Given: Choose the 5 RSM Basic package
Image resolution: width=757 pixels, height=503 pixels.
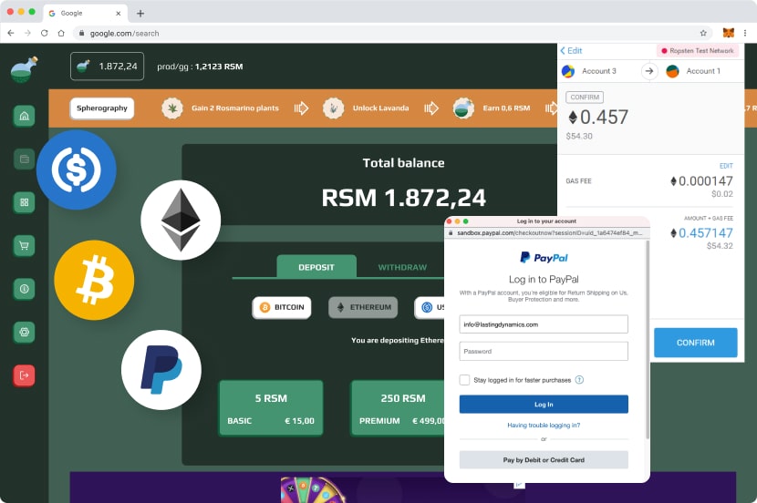Looking at the screenshot, I should pyautogui.click(x=271, y=408).
